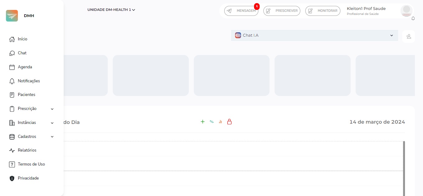Screen dimensions: 423x196
Task: Open the user profile avatar
Action: click(x=406, y=11)
